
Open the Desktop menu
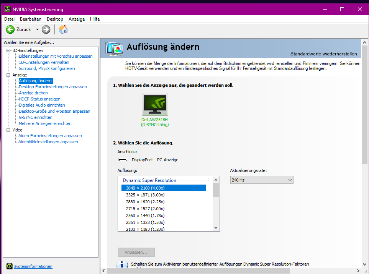(55, 19)
